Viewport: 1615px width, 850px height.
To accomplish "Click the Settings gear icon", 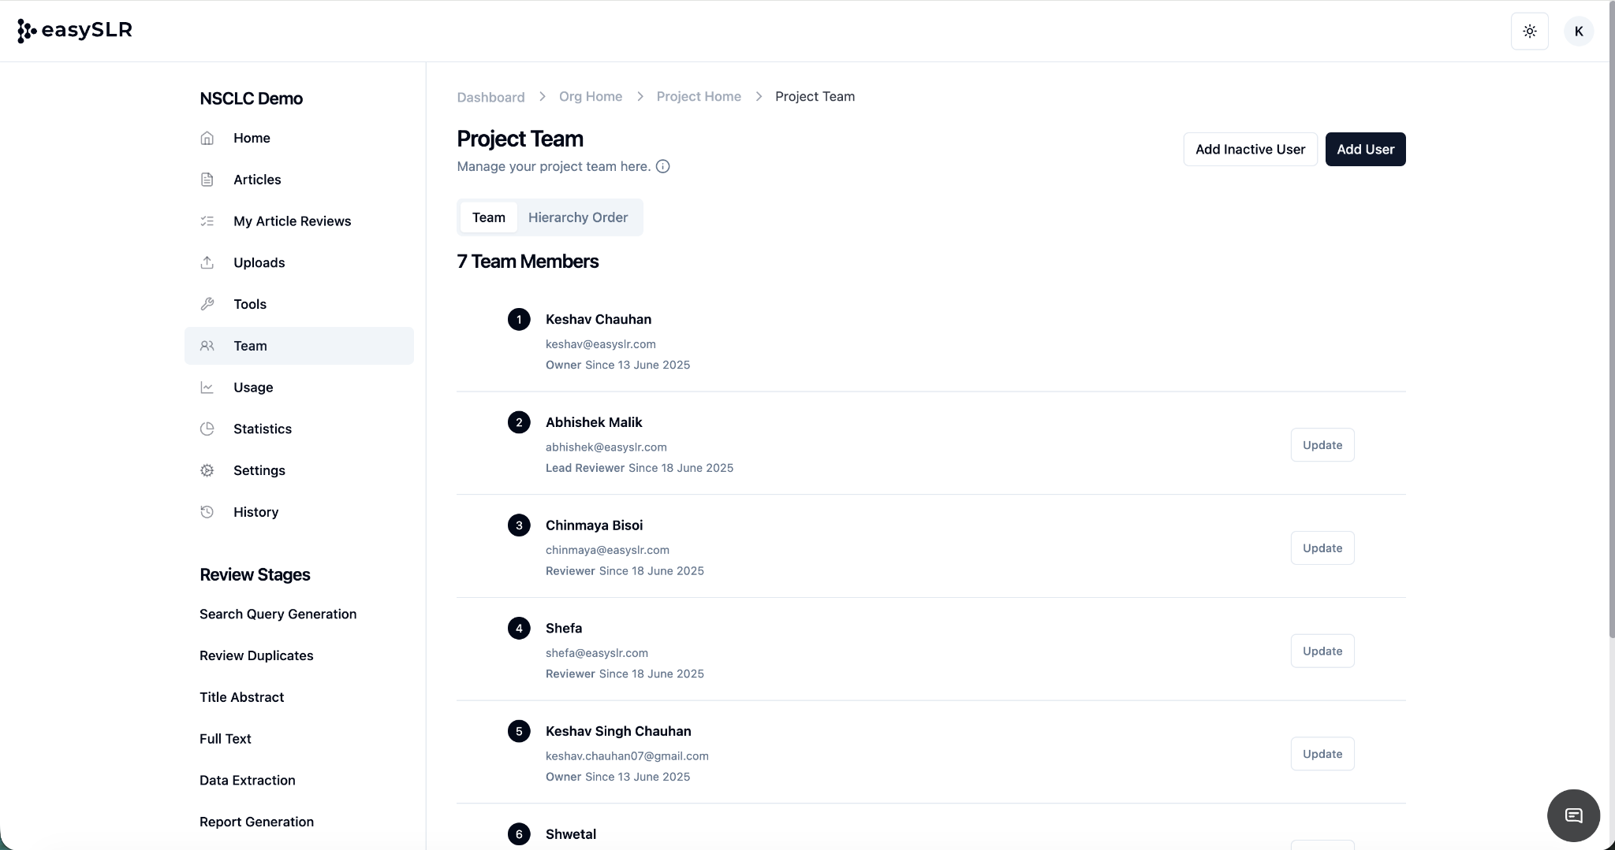I will (207, 470).
